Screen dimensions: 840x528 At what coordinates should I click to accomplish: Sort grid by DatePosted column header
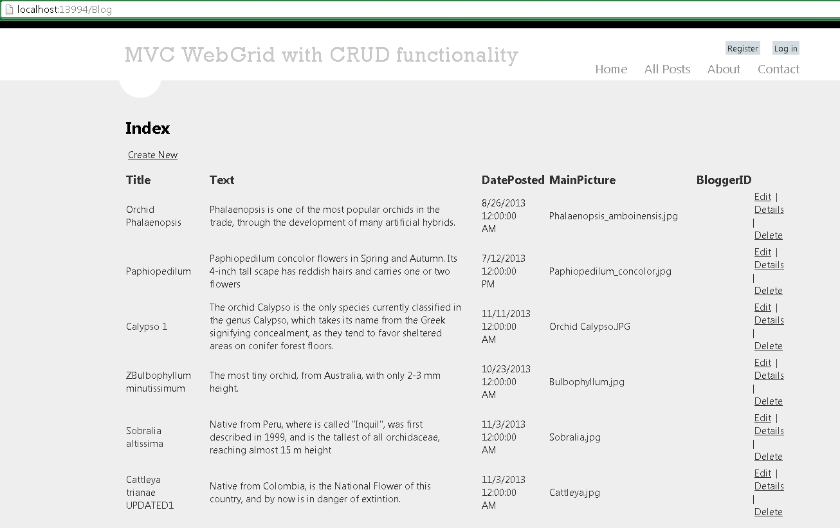(x=513, y=180)
